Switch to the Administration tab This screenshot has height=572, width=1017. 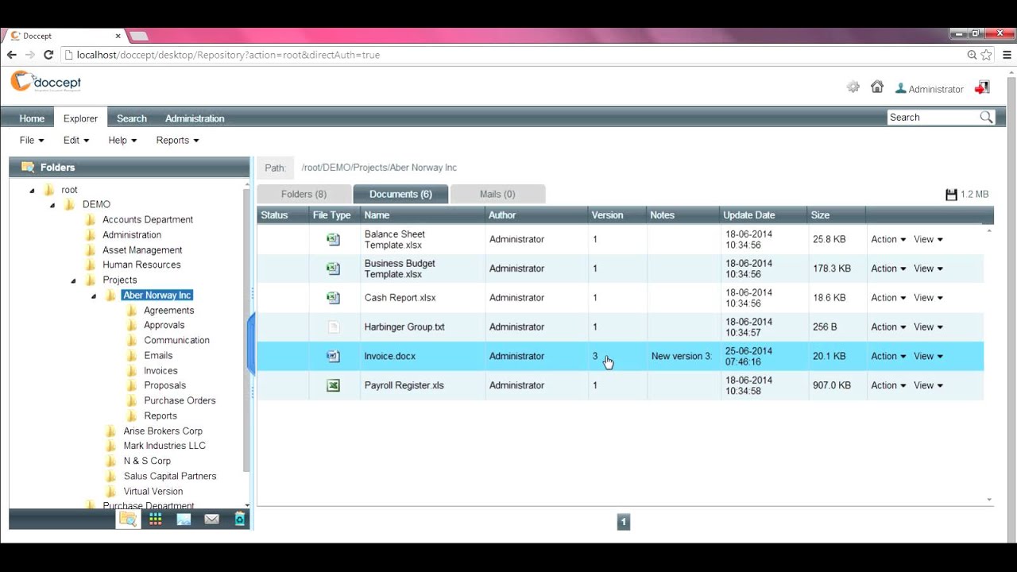click(x=195, y=118)
